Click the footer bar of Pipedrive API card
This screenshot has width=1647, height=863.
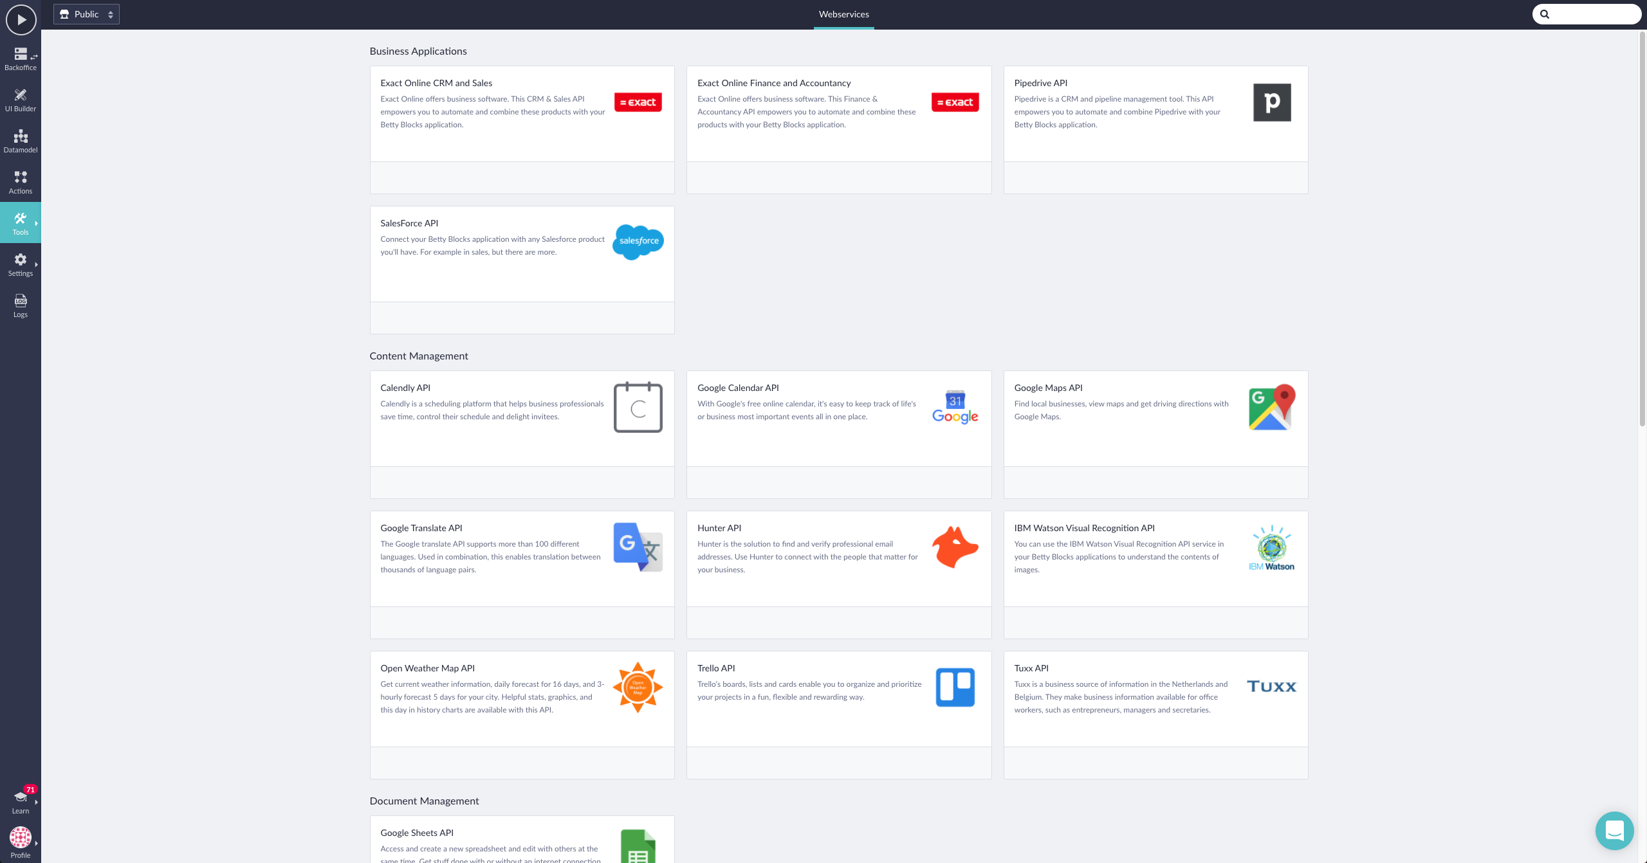[x=1155, y=178]
